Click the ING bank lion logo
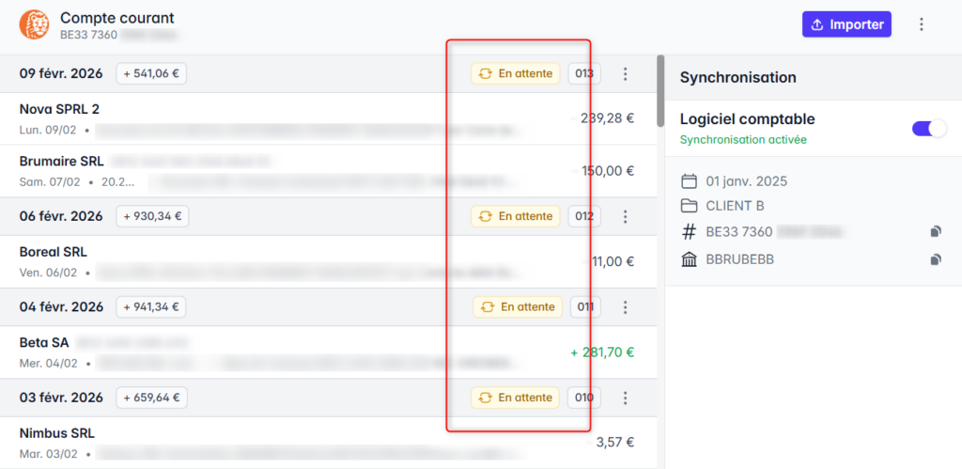Image resolution: width=962 pixels, height=469 pixels. click(35, 24)
